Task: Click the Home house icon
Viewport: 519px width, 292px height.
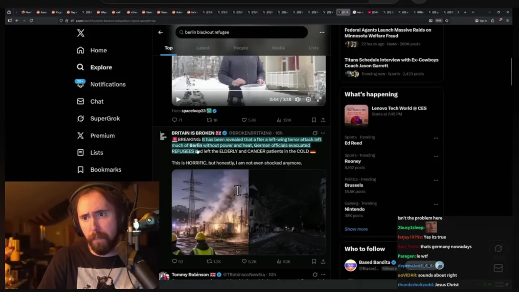Action: (80, 50)
